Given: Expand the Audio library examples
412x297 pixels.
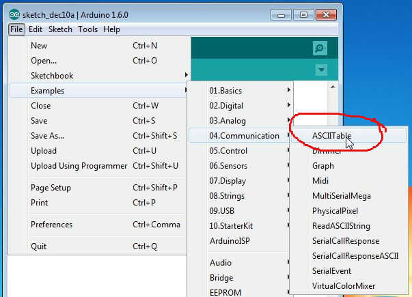Looking at the screenshot, I should [x=239, y=263].
